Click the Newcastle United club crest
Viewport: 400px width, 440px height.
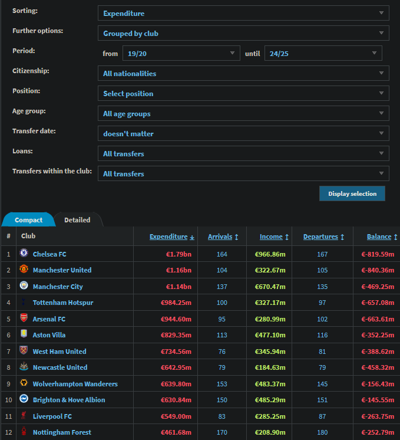click(24, 366)
